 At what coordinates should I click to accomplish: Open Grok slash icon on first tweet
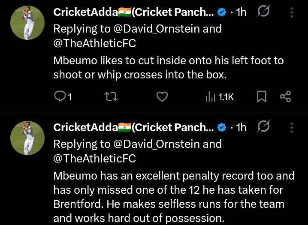pyautogui.click(x=263, y=12)
